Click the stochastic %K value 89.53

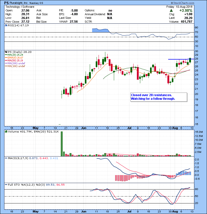[50, 185]
